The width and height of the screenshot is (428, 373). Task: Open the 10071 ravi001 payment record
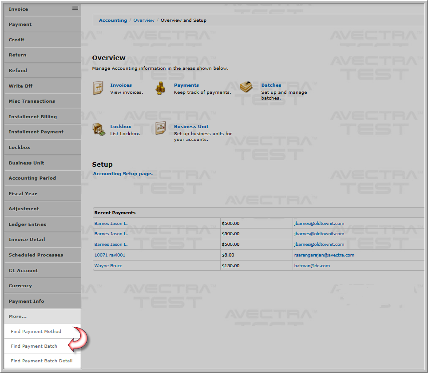[x=110, y=255]
